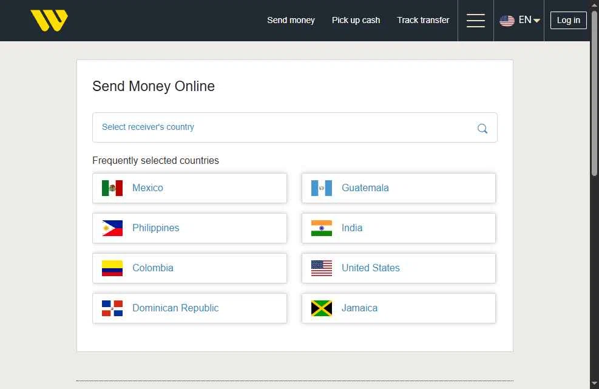Click the Philippines flag icon

[x=112, y=228]
